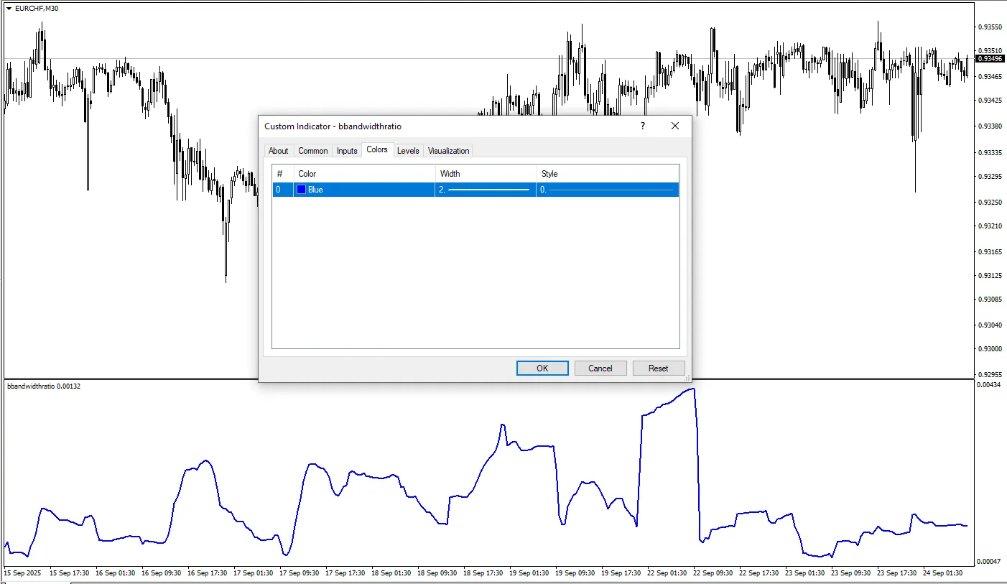Go to the Inputs tab
This screenshot has height=584, width=1007.
(x=347, y=151)
